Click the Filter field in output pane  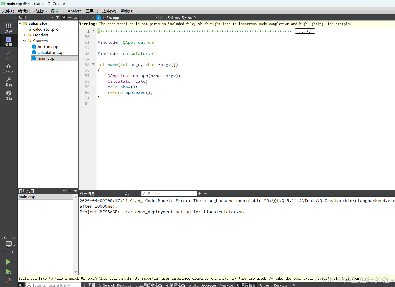(x=169, y=194)
